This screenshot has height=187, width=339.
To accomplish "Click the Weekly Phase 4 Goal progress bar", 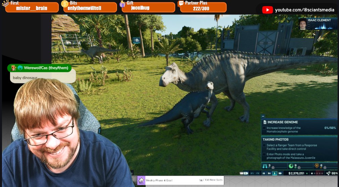I will coord(181,180).
